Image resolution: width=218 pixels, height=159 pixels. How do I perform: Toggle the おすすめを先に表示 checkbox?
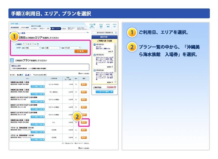pos(34,74)
